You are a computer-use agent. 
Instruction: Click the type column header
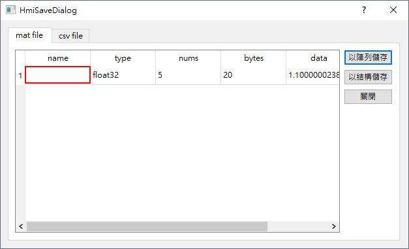coord(123,58)
